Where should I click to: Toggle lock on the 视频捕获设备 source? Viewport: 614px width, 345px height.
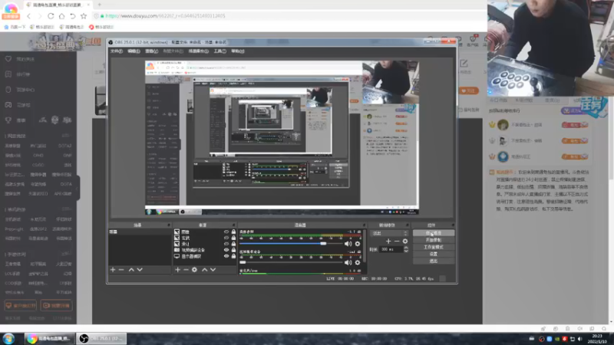234,250
